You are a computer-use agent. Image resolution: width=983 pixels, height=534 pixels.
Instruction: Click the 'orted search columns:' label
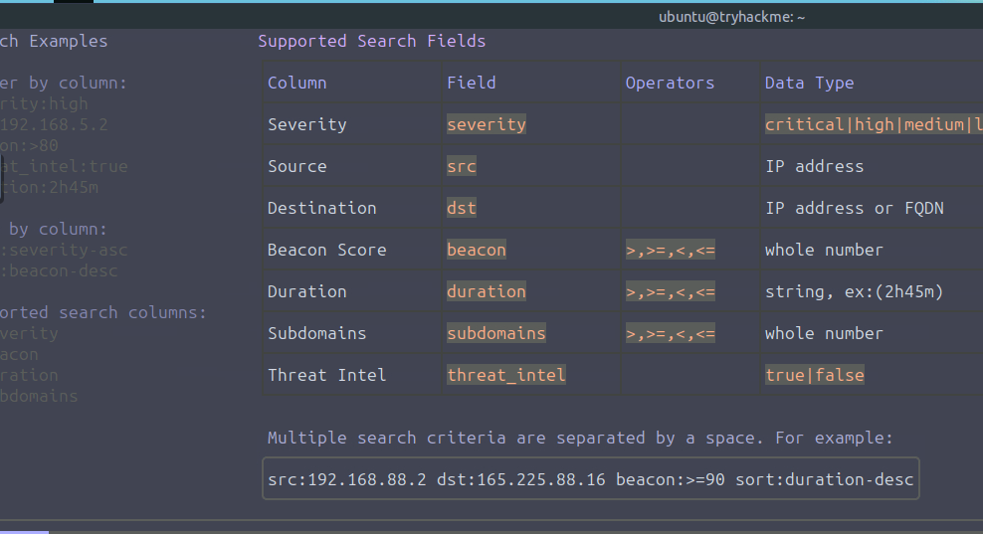(x=103, y=313)
